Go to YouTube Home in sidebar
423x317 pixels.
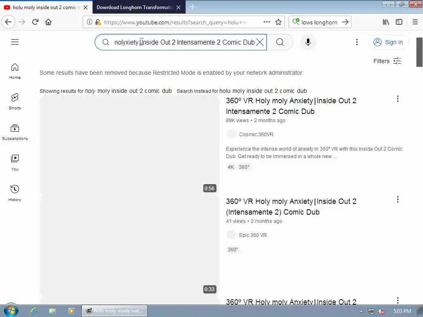pyautogui.click(x=15, y=71)
